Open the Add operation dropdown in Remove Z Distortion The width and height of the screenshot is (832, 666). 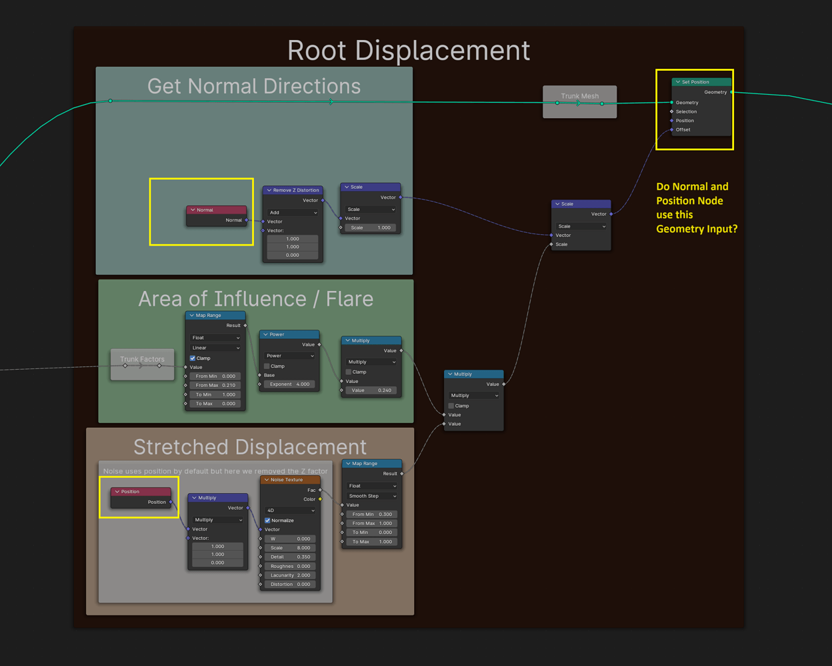point(292,213)
